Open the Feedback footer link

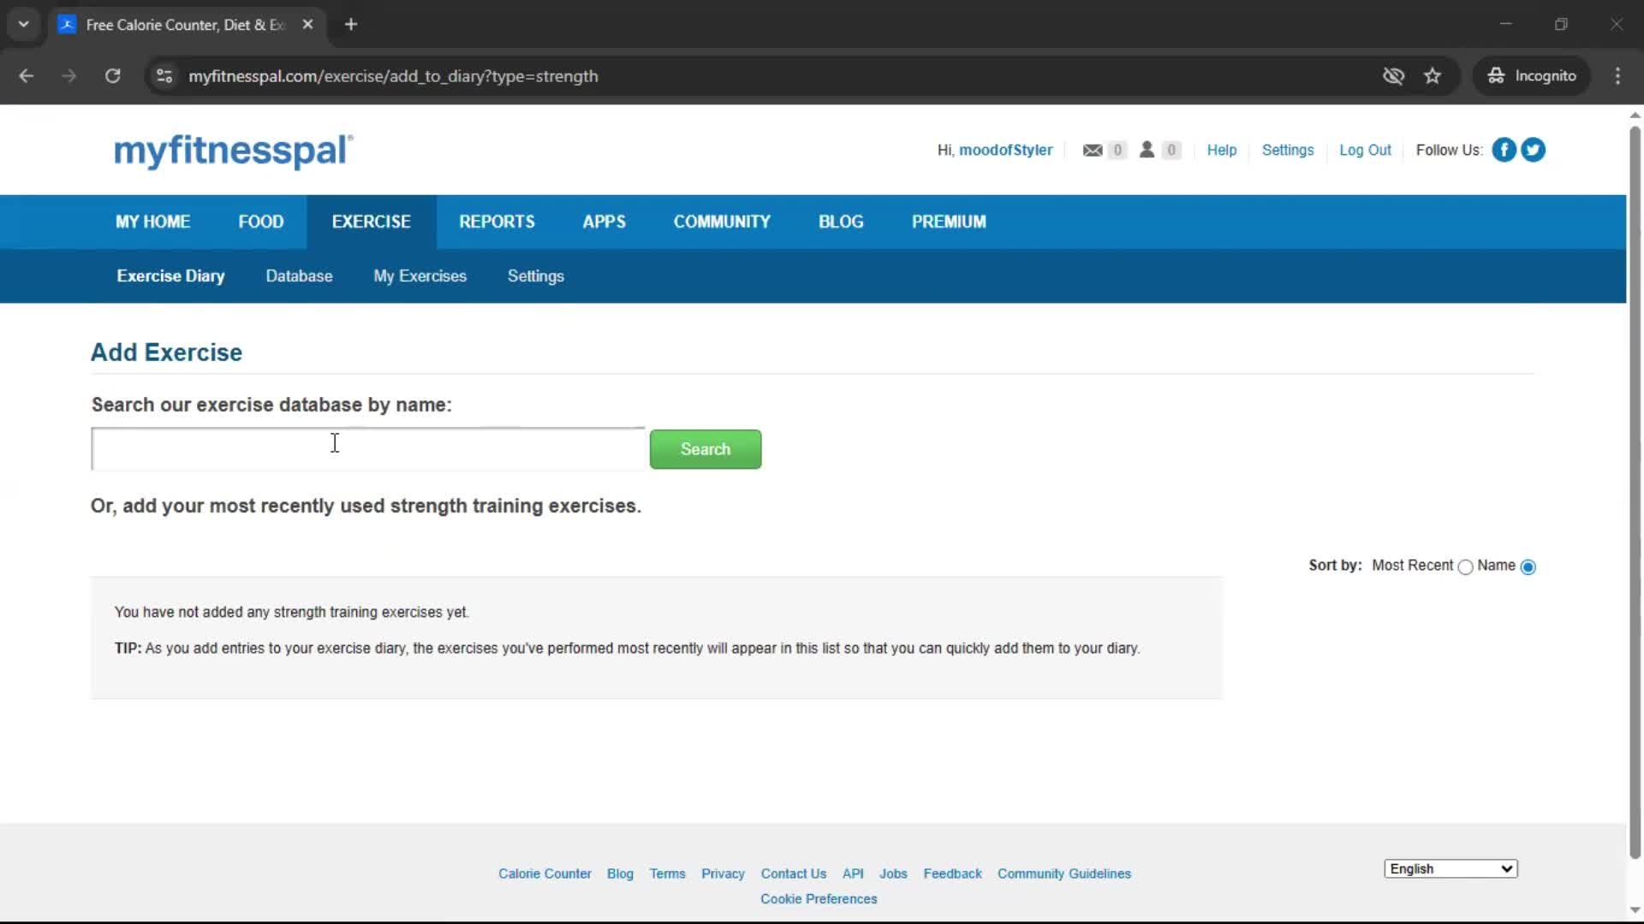click(952, 874)
